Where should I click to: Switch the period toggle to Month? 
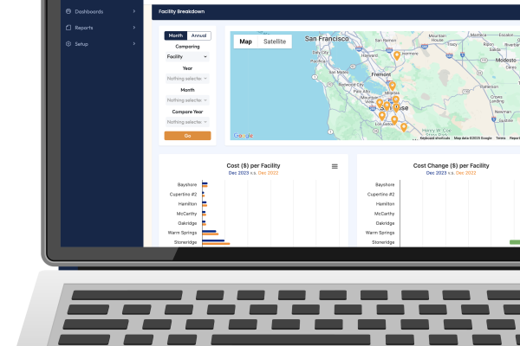point(176,35)
